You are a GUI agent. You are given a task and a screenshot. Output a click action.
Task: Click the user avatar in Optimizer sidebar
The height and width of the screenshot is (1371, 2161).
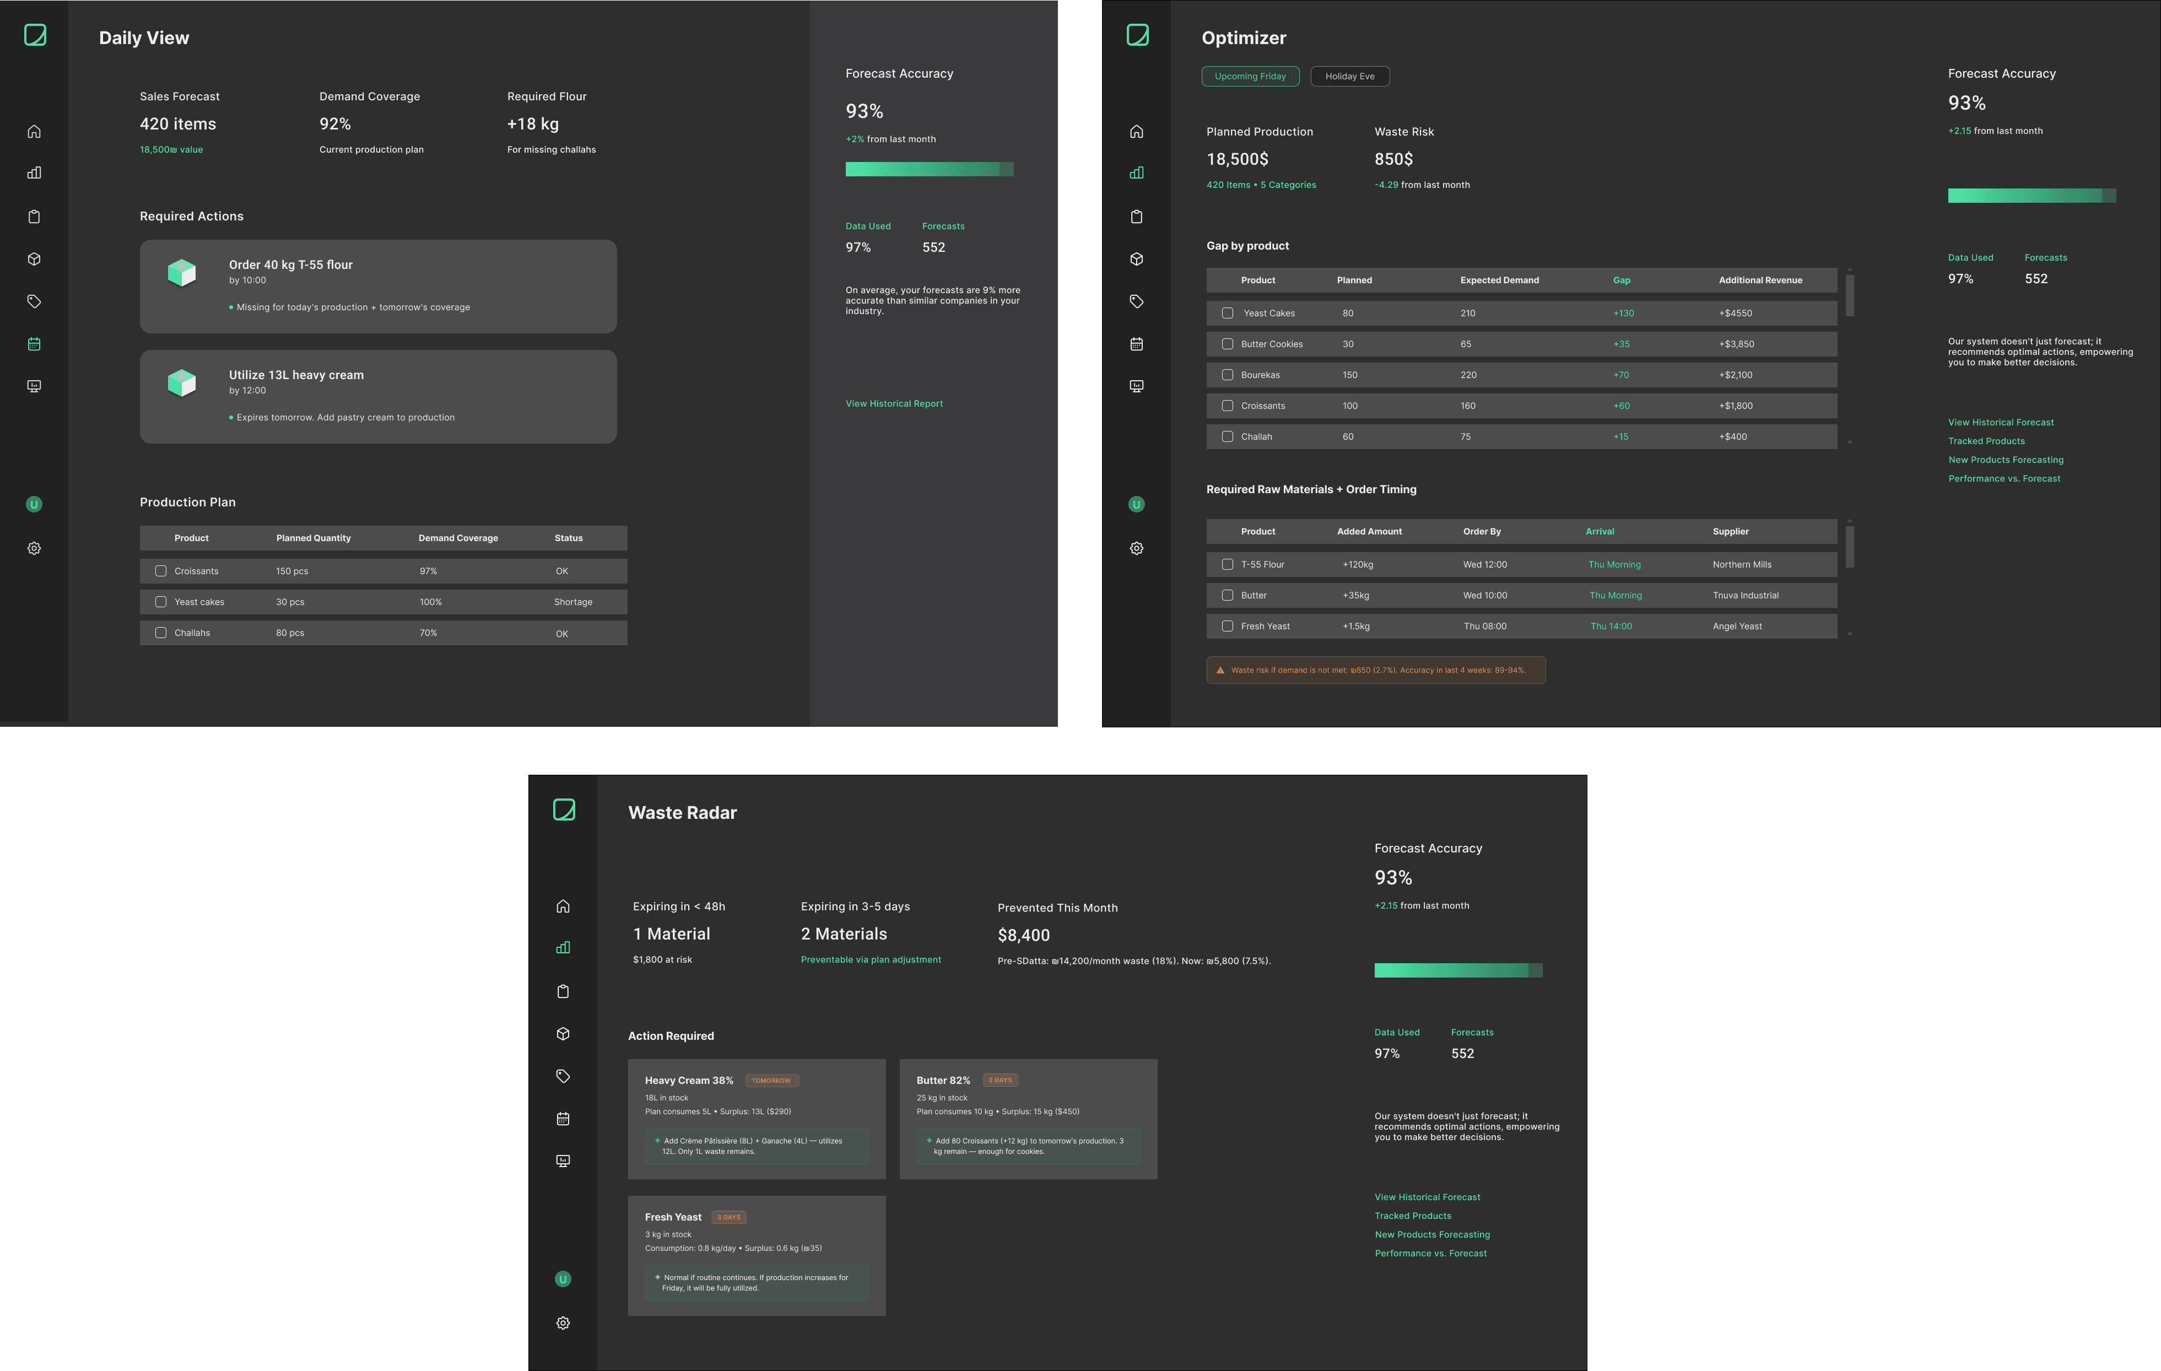point(1136,504)
